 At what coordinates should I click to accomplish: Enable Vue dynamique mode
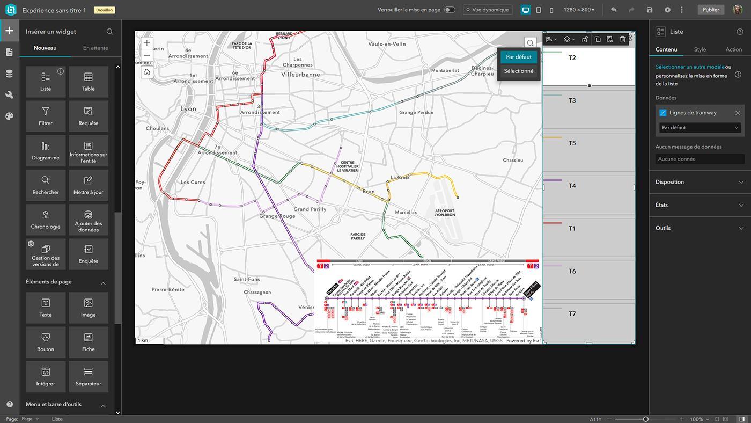pyautogui.click(x=488, y=10)
